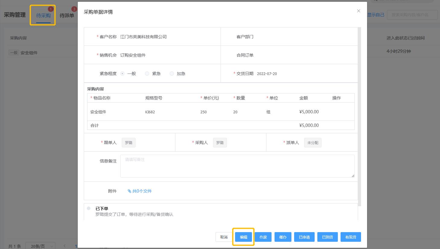Click the elapsed time 4小时29分钟
Image resolution: width=440 pixels, height=249 pixels.
tap(399, 51)
